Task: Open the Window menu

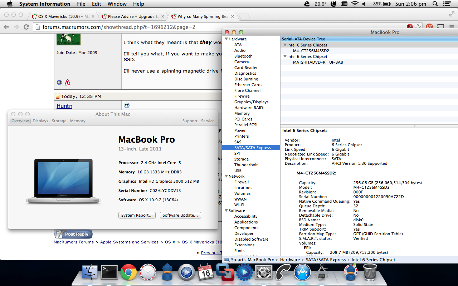Action: coord(117,4)
